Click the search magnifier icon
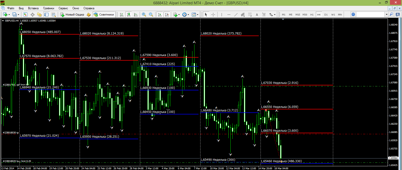Image resolution: width=402 pixels, height=170 pixels. 391,15
